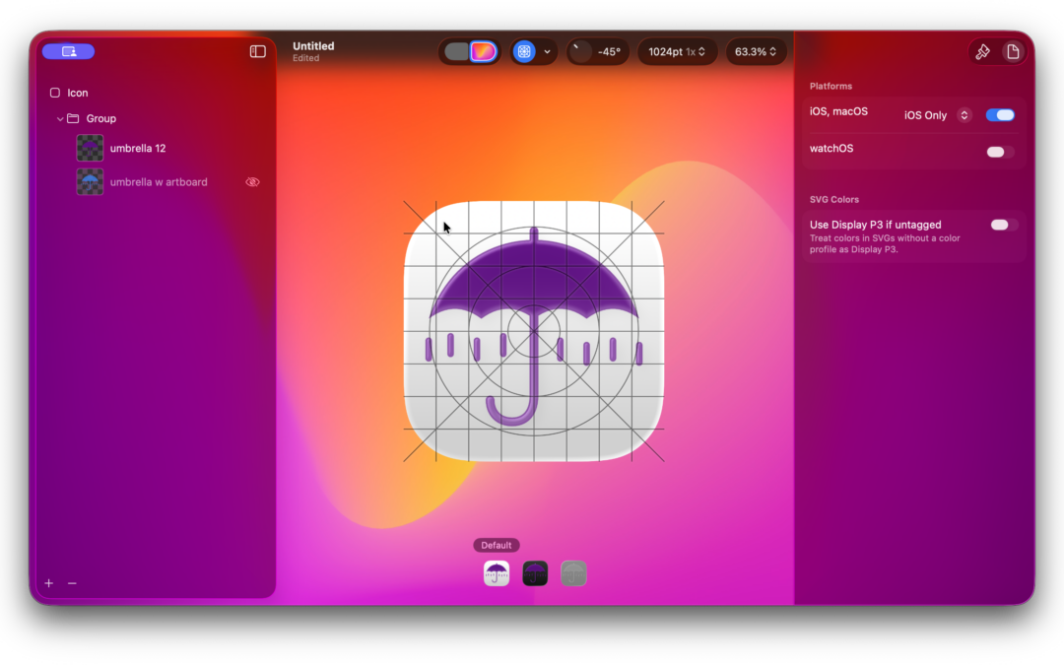Open the grid overlay options chevron
The image size is (1064, 665).
coord(547,51)
